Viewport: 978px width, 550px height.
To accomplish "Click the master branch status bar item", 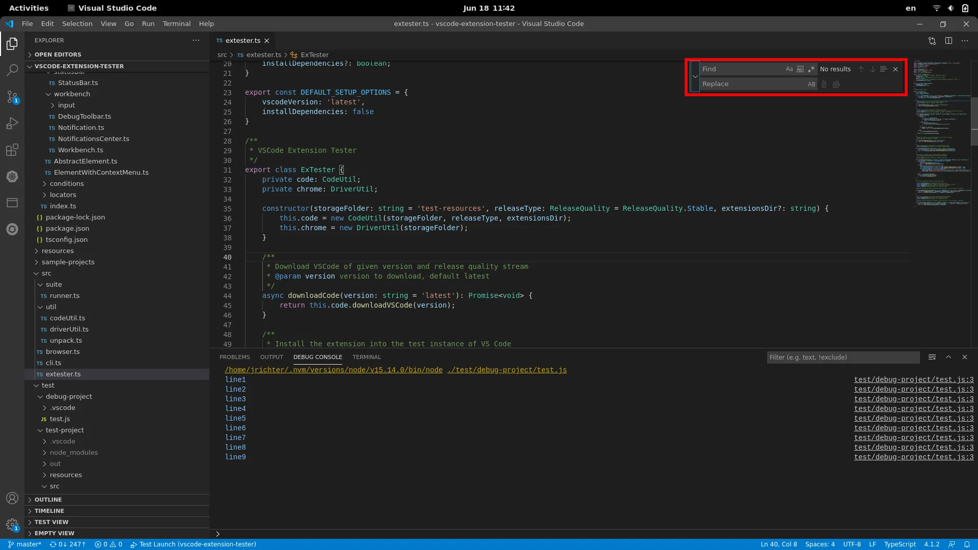I will tap(24, 544).
